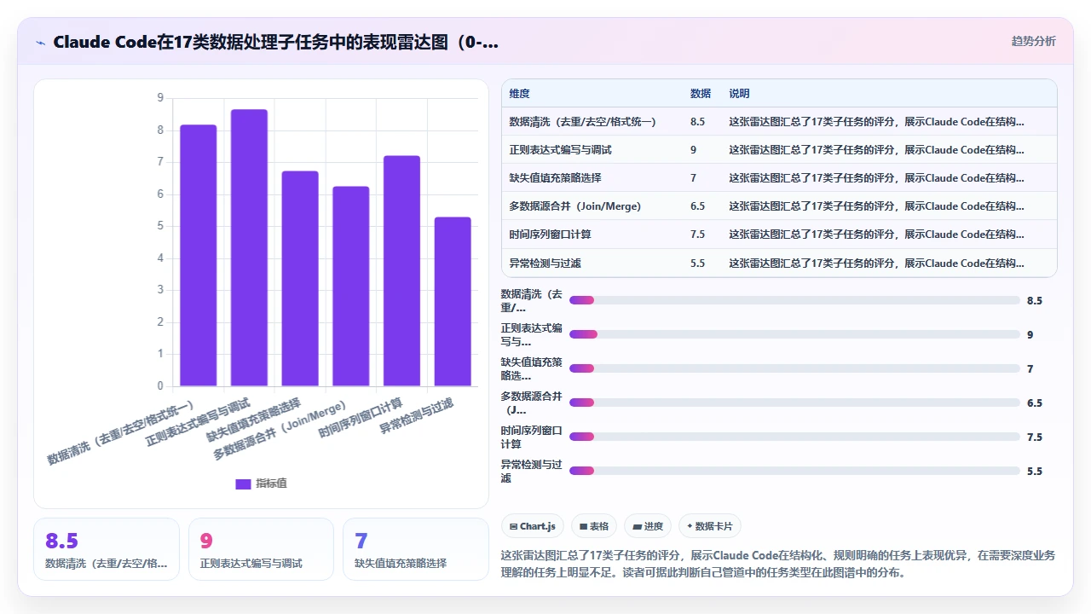Screen dimensions: 1091x614
Task: Click the 异常检测与过滤 chart bar
Action: click(x=453, y=302)
